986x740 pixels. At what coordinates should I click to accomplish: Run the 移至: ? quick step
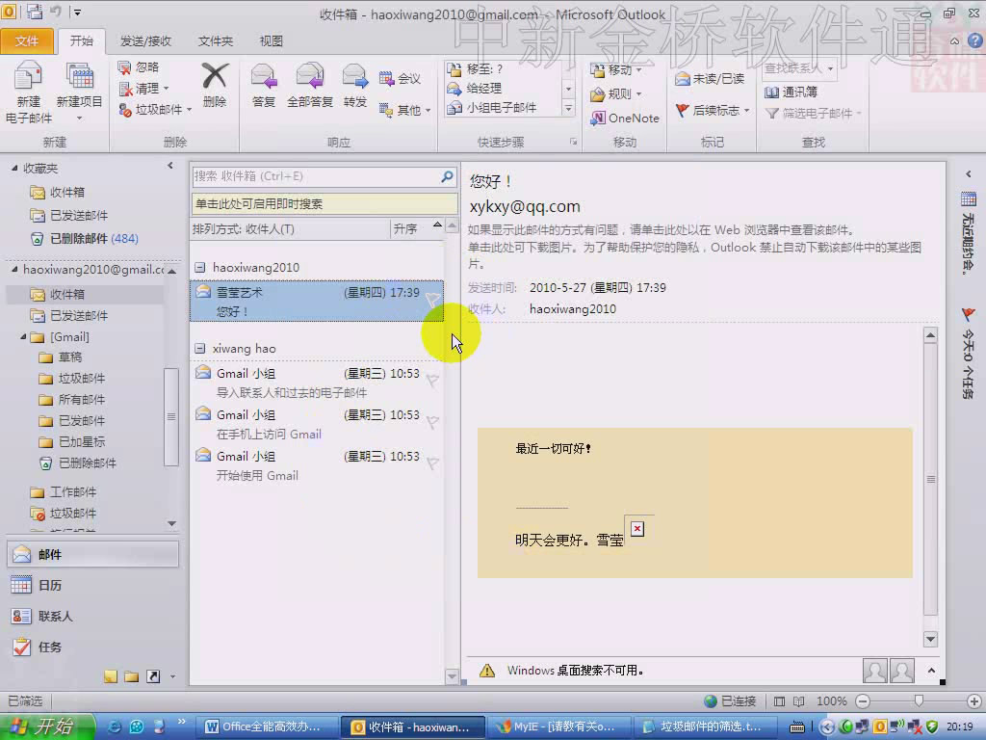tap(475, 69)
